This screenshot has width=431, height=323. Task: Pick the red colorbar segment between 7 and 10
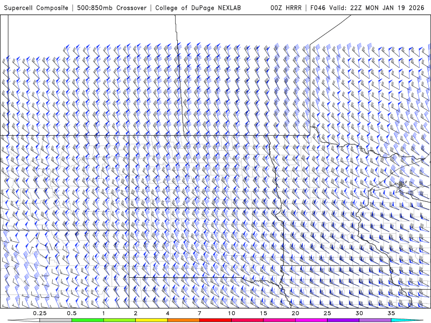coord(215,320)
